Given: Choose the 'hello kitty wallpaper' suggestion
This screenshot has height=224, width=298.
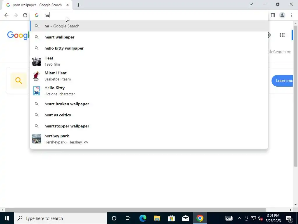Looking at the screenshot, I should pyautogui.click(x=149, y=48).
